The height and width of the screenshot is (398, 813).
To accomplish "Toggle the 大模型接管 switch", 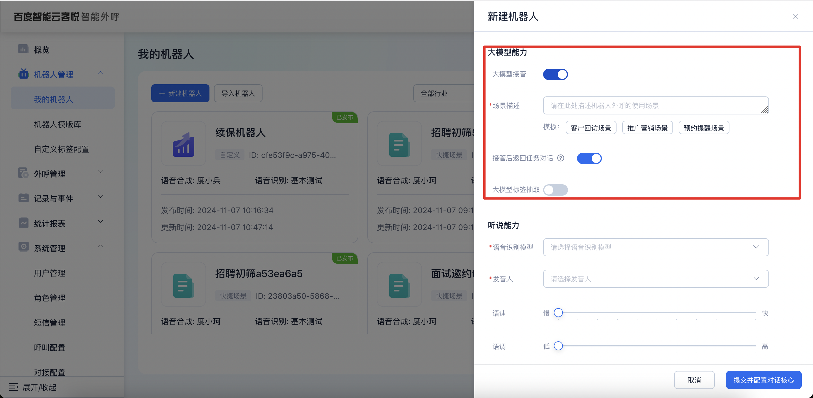I will 555,74.
